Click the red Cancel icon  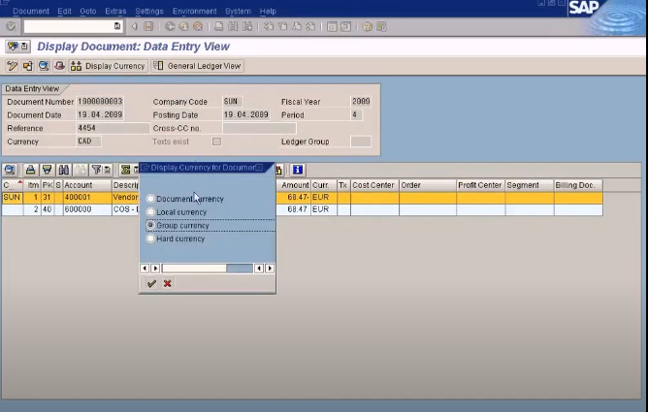pos(198,26)
